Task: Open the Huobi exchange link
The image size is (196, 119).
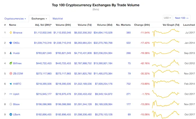Action: 16,53
